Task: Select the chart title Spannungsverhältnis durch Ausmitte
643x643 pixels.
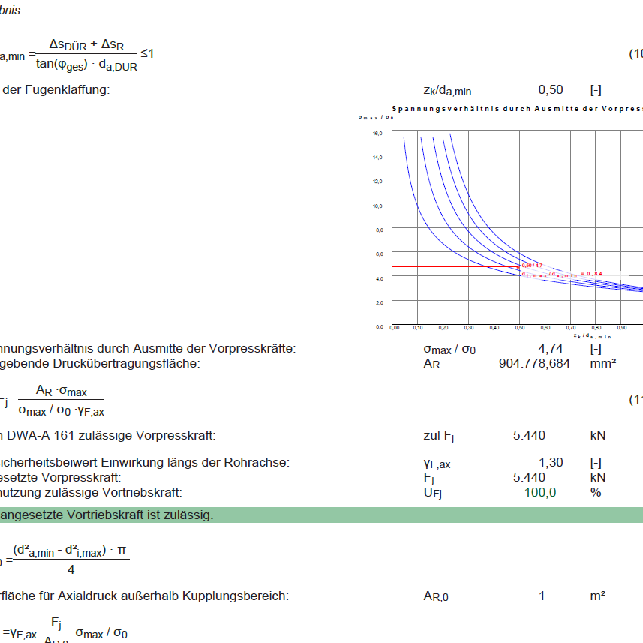Action: coord(516,109)
